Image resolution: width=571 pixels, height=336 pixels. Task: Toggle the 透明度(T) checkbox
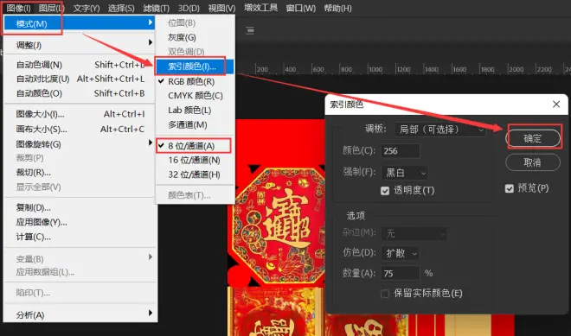click(385, 191)
